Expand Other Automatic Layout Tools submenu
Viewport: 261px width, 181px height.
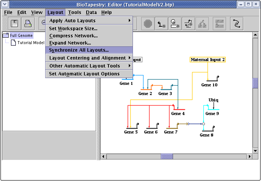(89, 66)
